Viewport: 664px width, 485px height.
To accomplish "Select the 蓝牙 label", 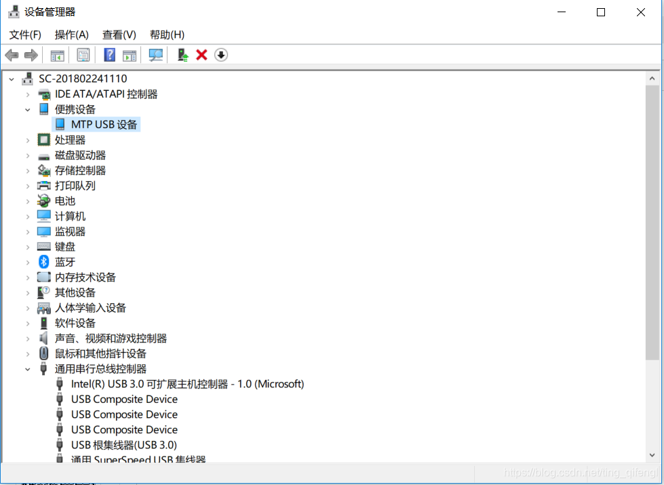I will [x=65, y=262].
